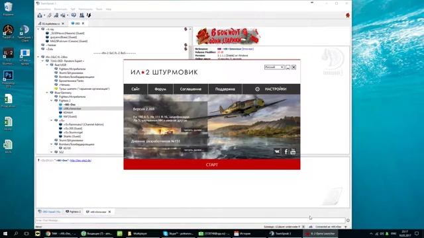
Task: Open the contacts icon with two people
Action: [81, 15]
